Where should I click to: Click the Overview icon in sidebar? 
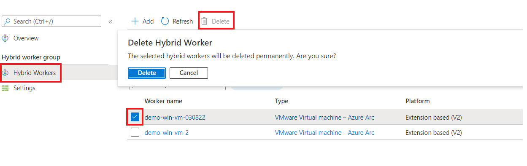tap(5, 38)
